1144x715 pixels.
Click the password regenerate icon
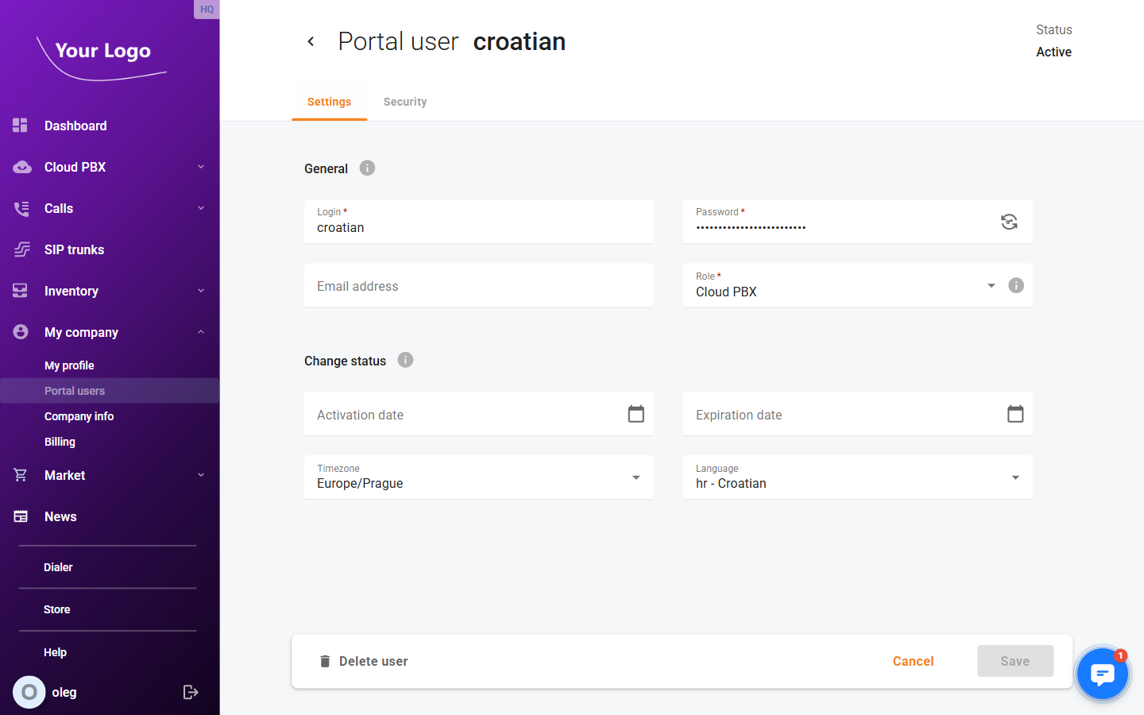(x=1009, y=222)
